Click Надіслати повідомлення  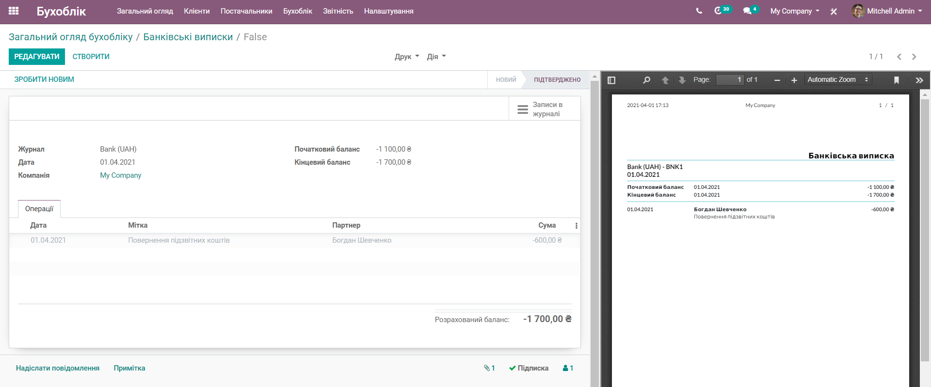coord(58,368)
